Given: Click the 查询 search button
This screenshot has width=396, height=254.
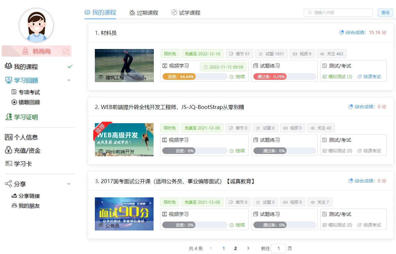Looking at the screenshot, I should (385, 12).
